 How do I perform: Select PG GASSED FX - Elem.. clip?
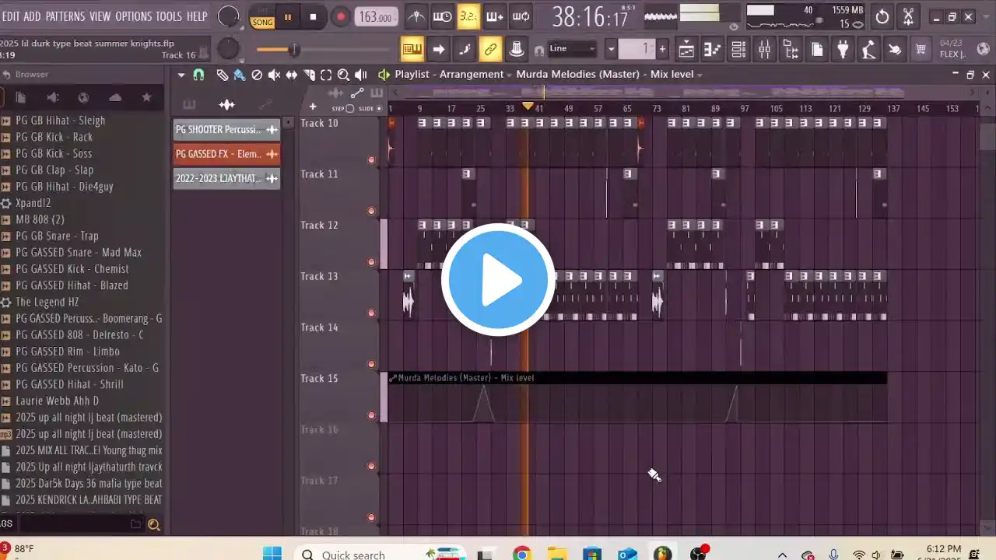(x=226, y=154)
